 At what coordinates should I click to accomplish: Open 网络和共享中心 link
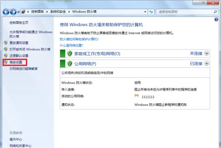click(20, 146)
